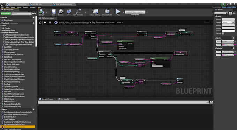Open the Debug menu

[x=25, y=7]
